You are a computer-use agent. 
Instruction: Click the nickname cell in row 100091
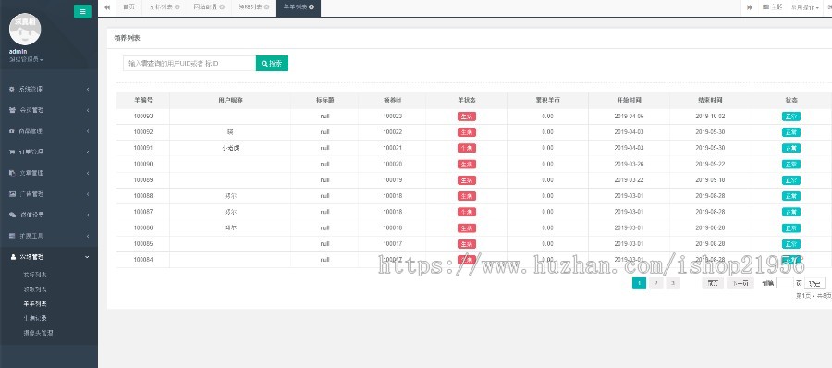[230, 148]
